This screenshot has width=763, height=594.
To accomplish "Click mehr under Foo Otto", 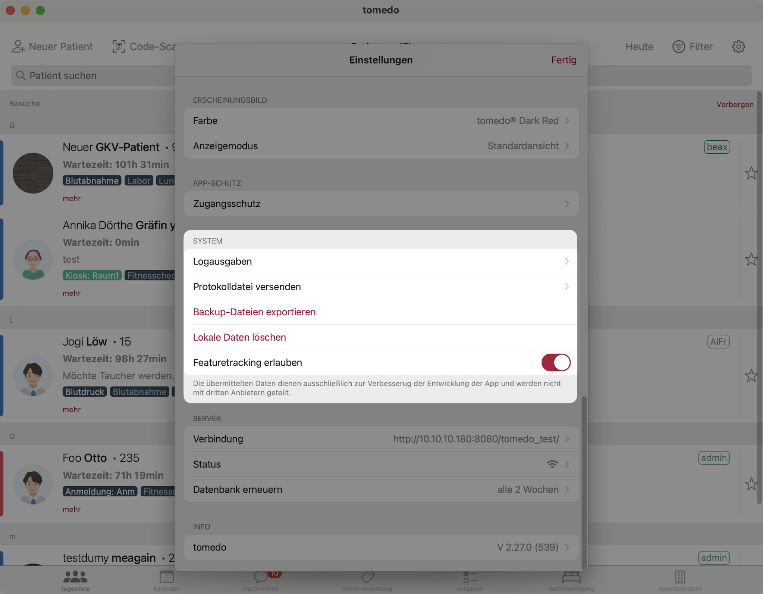I will [72, 509].
